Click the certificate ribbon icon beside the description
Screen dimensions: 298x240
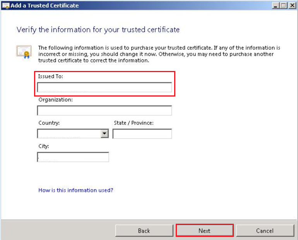23,52
